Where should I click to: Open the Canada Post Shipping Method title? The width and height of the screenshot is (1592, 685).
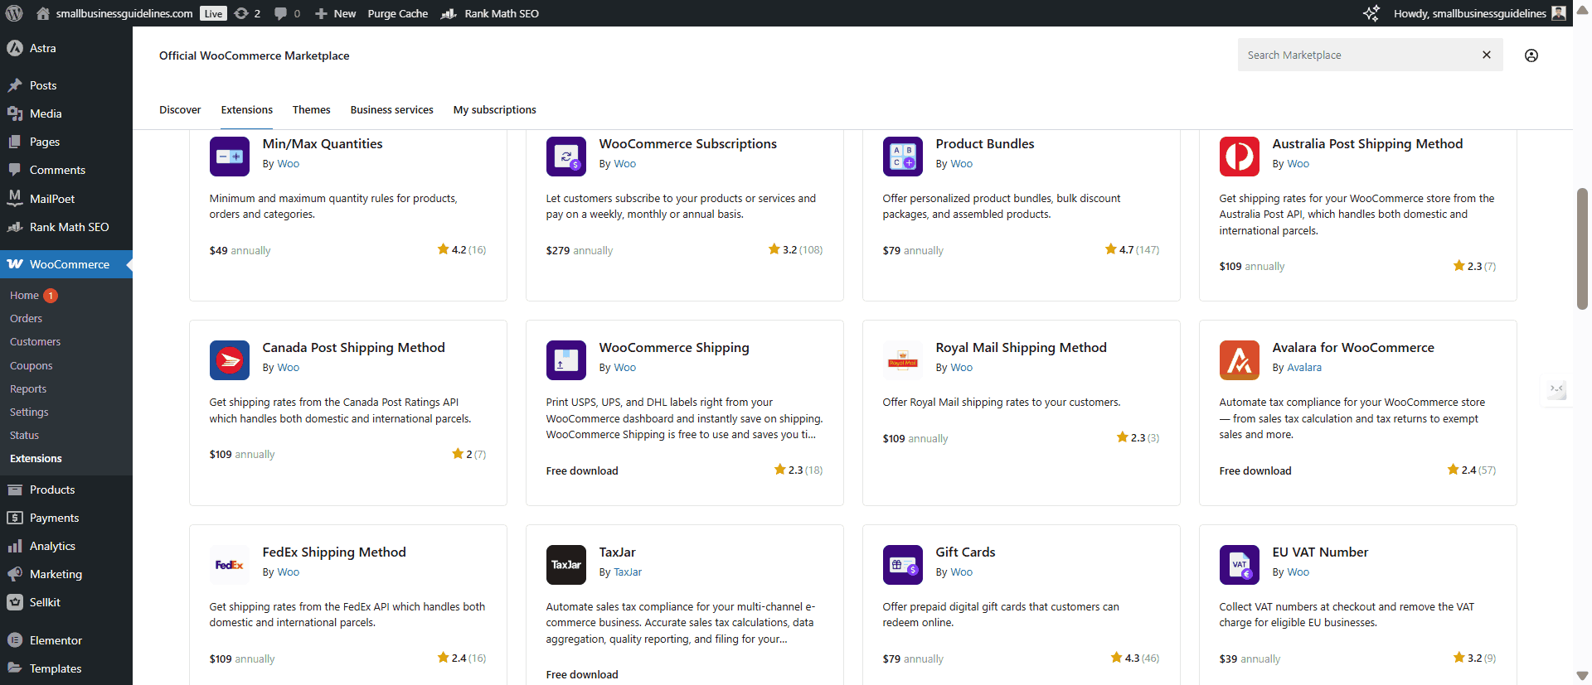point(353,347)
